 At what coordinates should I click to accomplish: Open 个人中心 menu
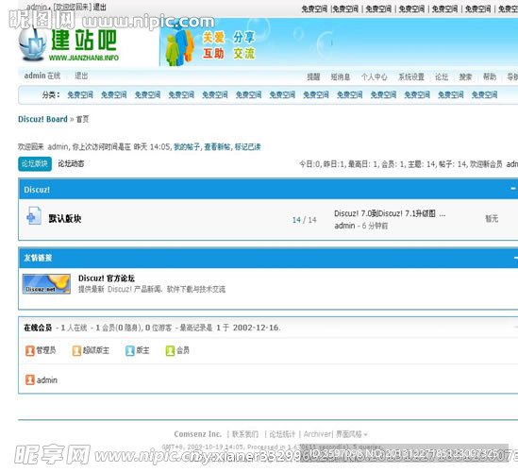(x=374, y=77)
